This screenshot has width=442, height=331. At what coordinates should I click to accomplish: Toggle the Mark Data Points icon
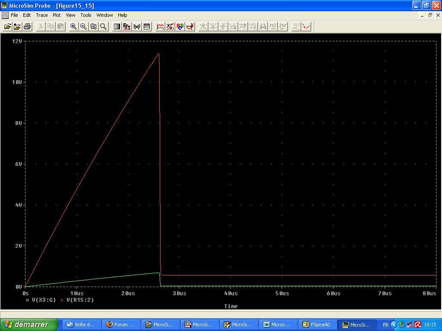[306, 26]
